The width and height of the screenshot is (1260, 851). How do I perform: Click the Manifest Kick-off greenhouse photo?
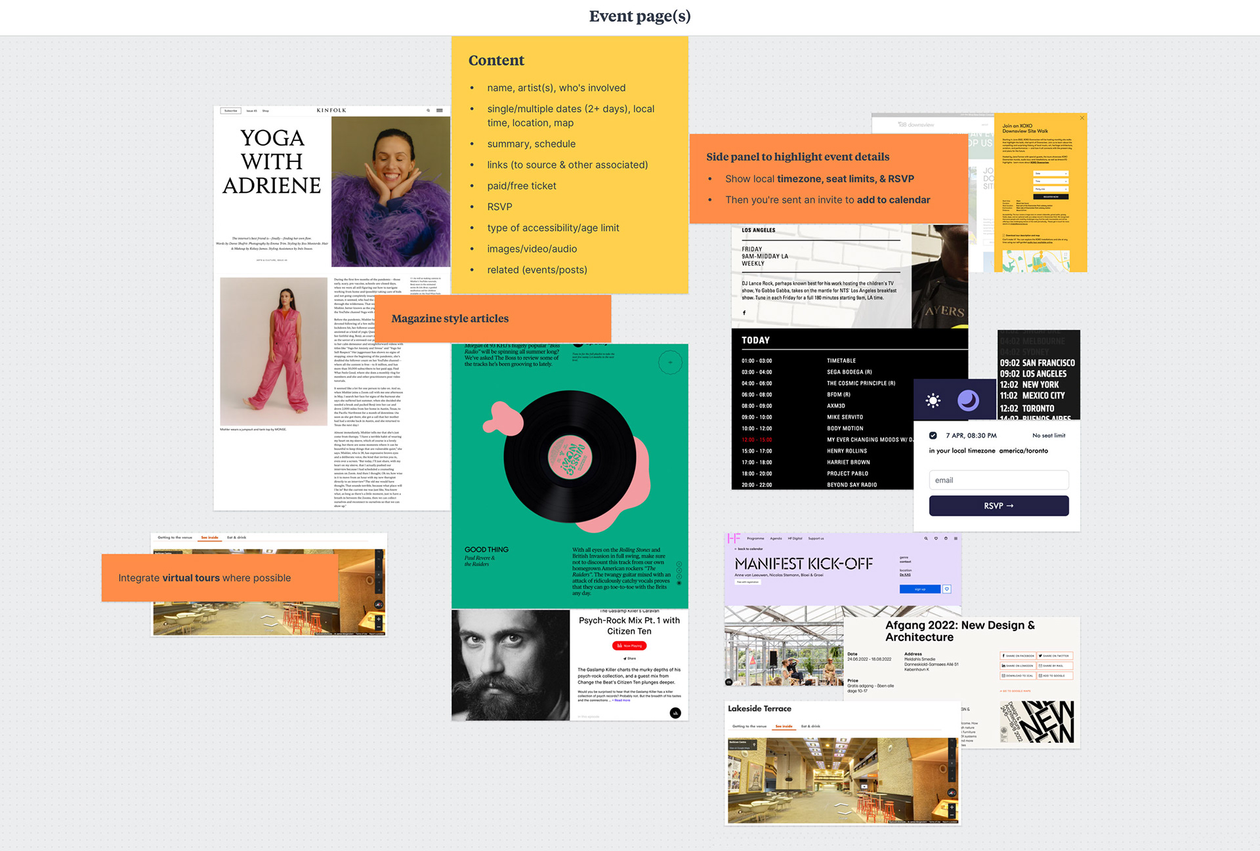point(784,646)
